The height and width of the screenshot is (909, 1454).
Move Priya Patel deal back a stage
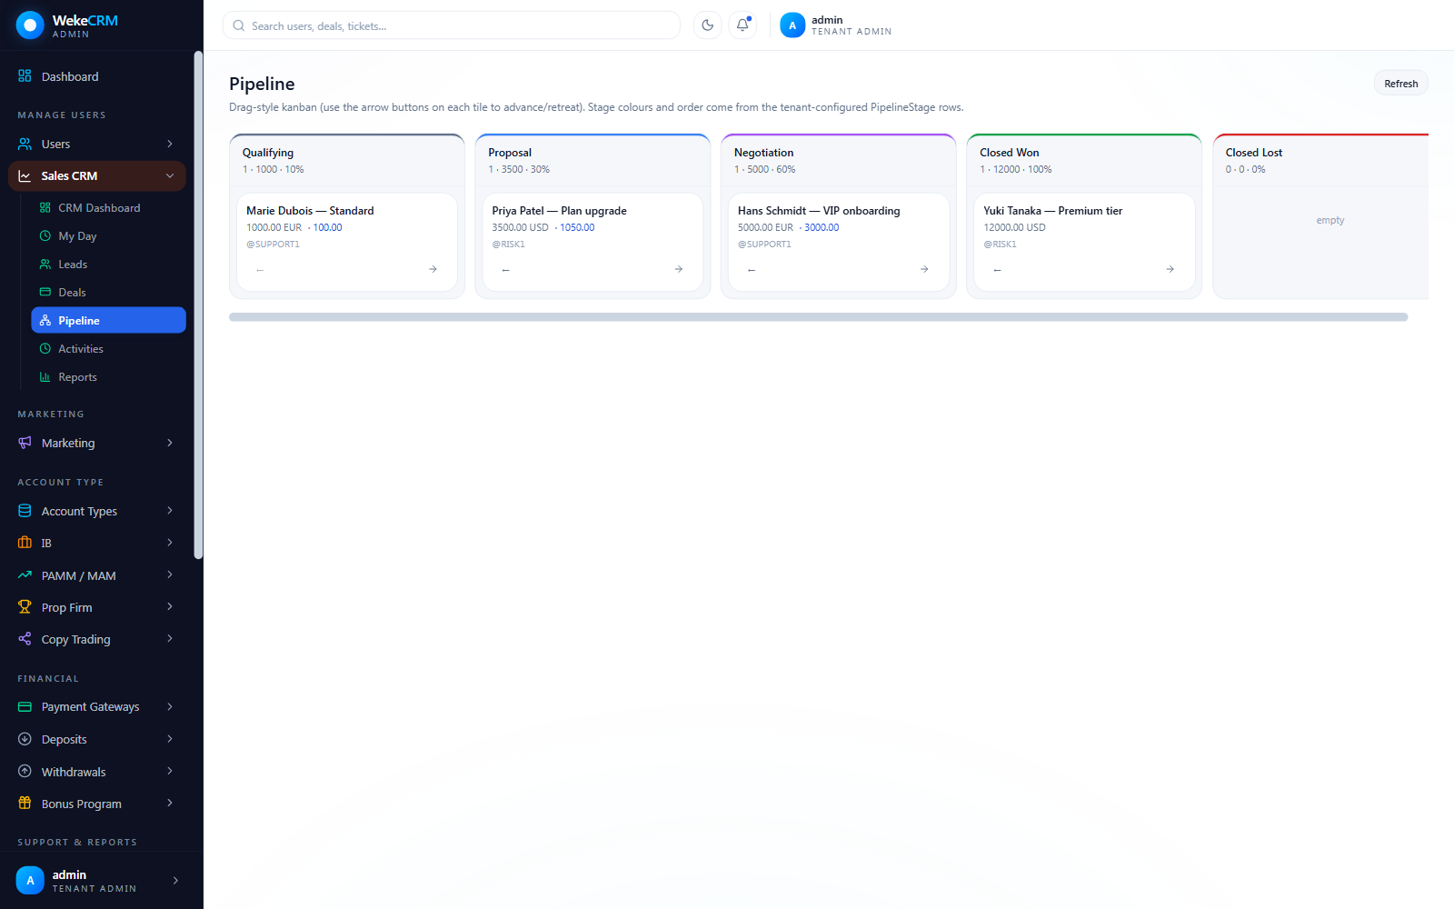506,270
